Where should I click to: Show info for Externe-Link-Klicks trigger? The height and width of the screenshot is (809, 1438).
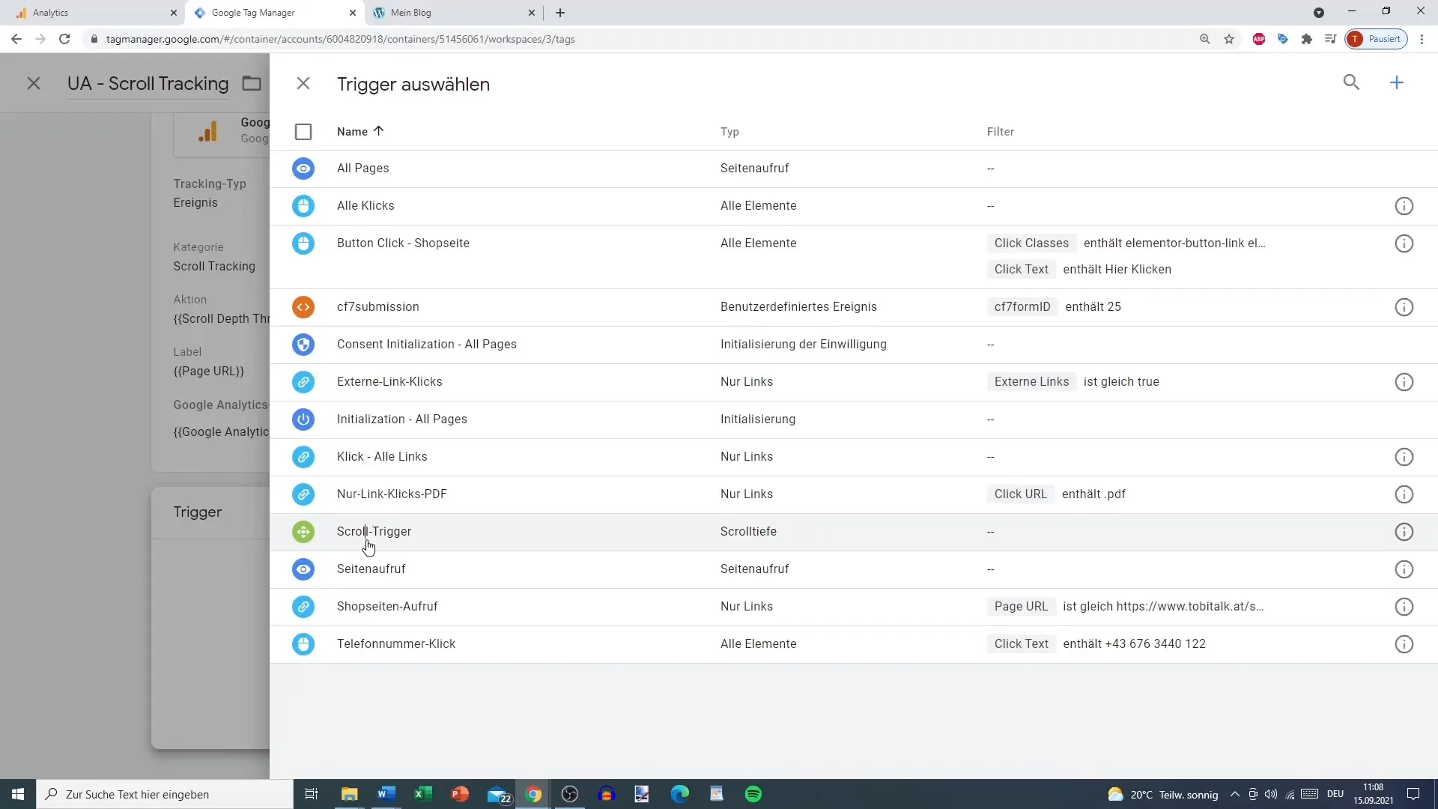[1404, 382]
